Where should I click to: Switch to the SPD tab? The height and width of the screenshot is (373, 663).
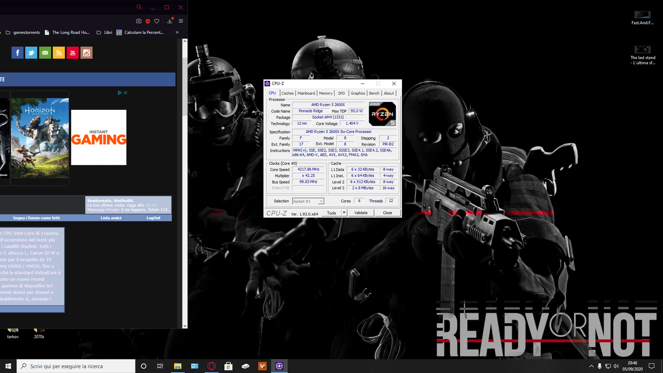pyautogui.click(x=341, y=93)
